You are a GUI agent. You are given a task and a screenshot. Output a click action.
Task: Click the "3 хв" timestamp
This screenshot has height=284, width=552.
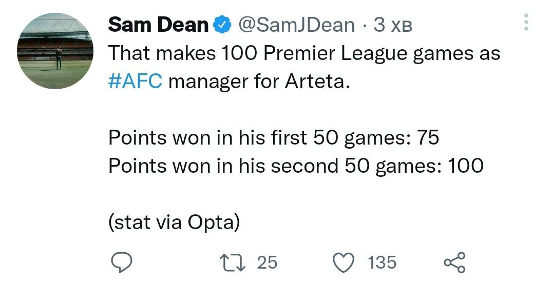[393, 25]
